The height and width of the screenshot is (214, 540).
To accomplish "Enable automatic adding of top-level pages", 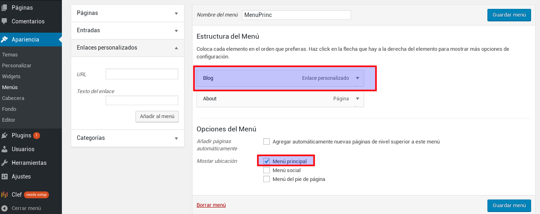I will pos(267,141).
